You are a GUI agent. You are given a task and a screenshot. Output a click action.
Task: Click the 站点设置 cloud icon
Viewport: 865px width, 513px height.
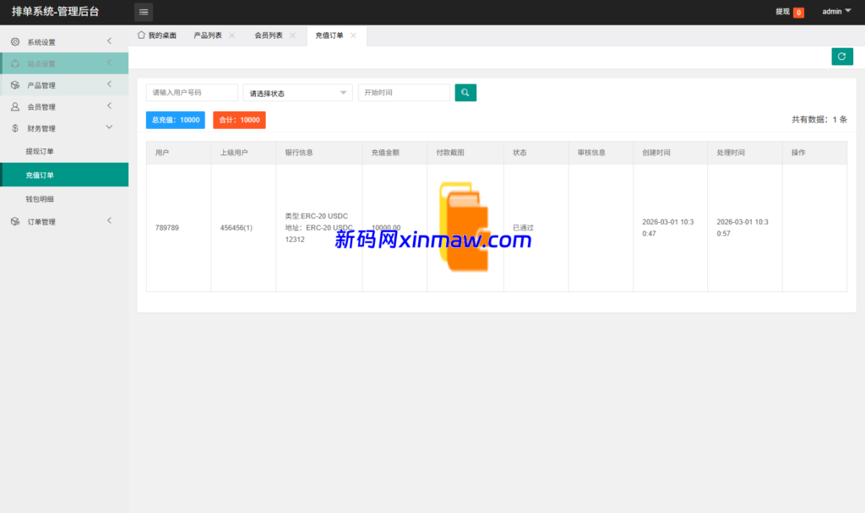(x=14, y=62)
